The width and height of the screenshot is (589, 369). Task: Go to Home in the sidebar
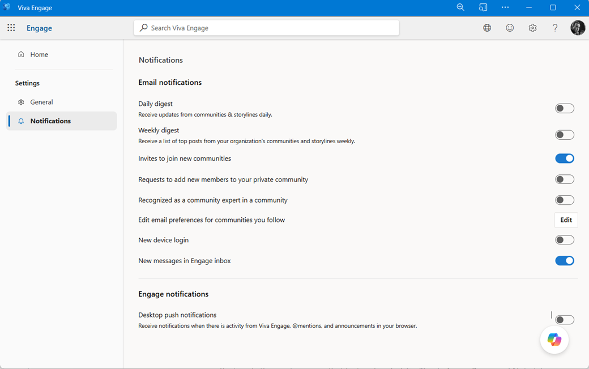pos(38,54)
